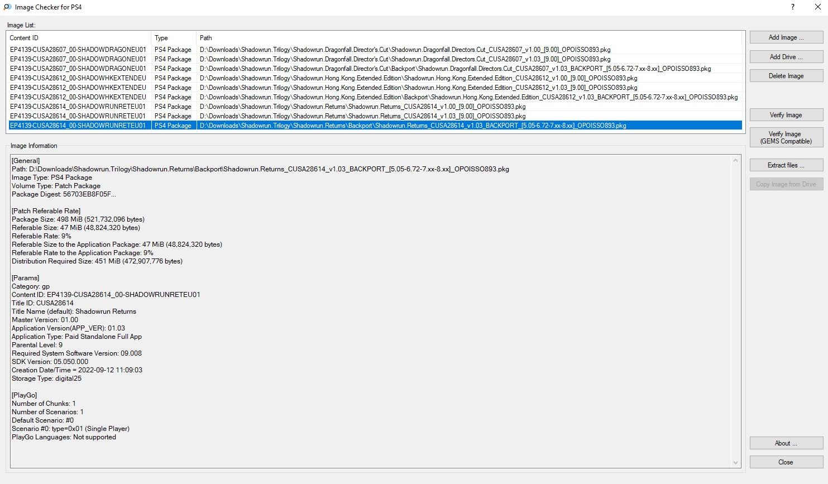This screenshot has height=484, width=828.
Task: Select Hong Kong Extended Edition v1.03 BACKPORT row
Action: (x=375, y=97)
